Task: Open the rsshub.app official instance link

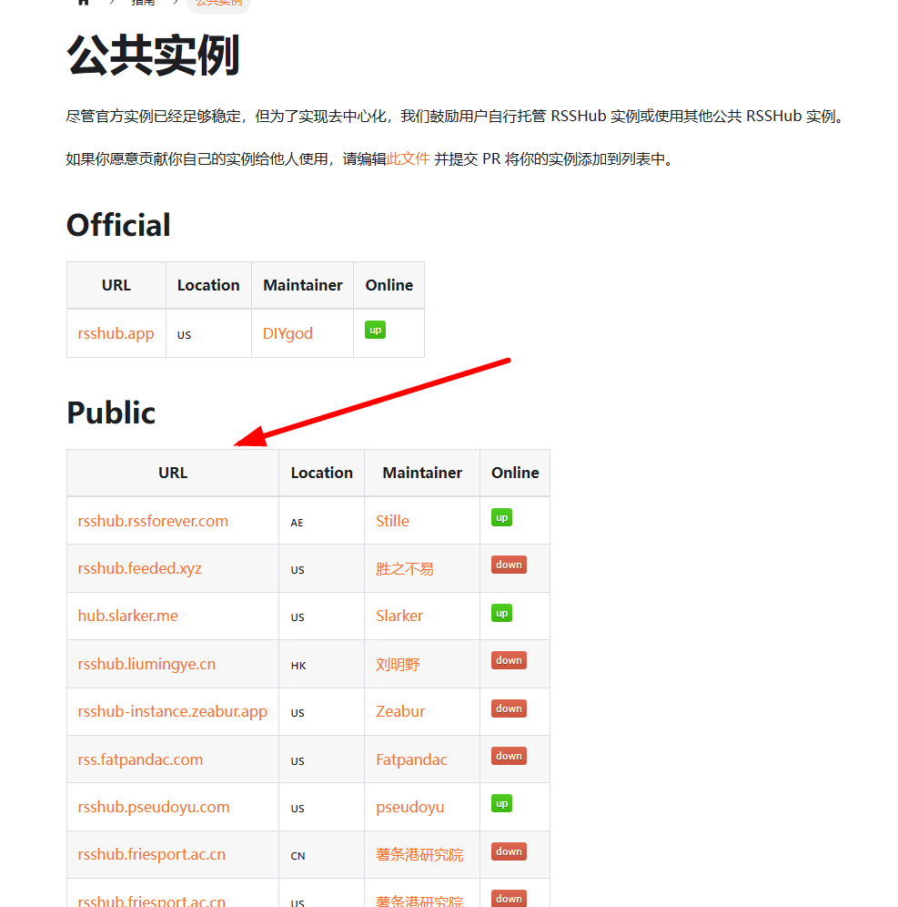Action: tap(116, 334)
